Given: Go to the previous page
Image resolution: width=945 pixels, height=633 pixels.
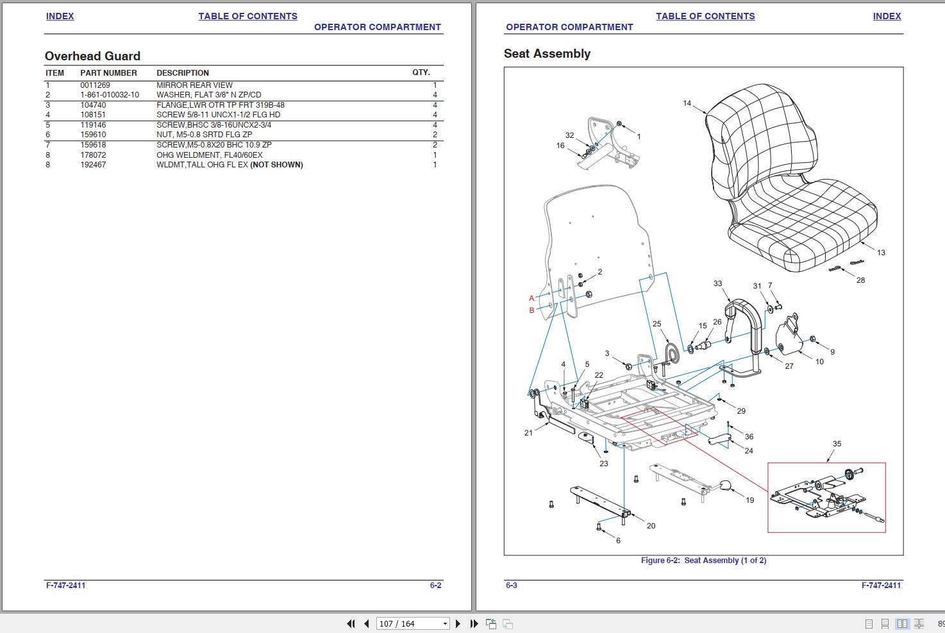Looking at the screenshot, I should coord(366,623).
